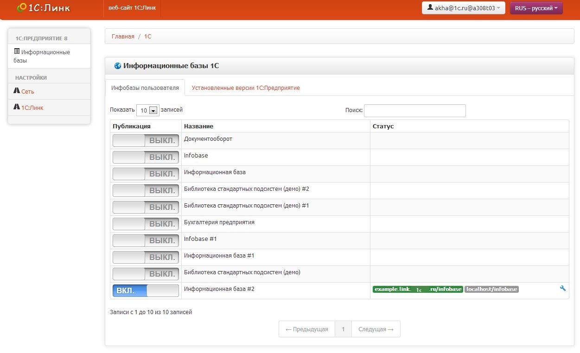
Task: Enable publication for Библиотека стандартных подсистем (демо) without number
Action: pos(146,274)
